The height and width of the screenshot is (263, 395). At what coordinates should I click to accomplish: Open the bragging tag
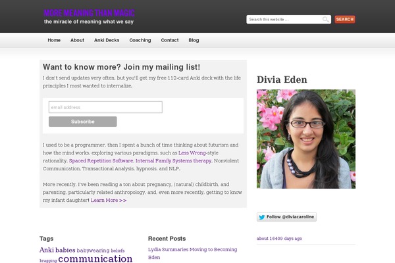click(48, 260)
